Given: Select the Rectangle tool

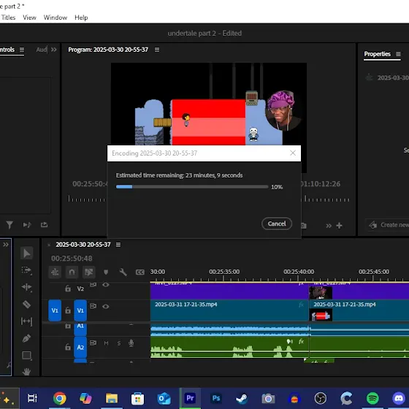Looking at the screenshot, I should (26, 356).
